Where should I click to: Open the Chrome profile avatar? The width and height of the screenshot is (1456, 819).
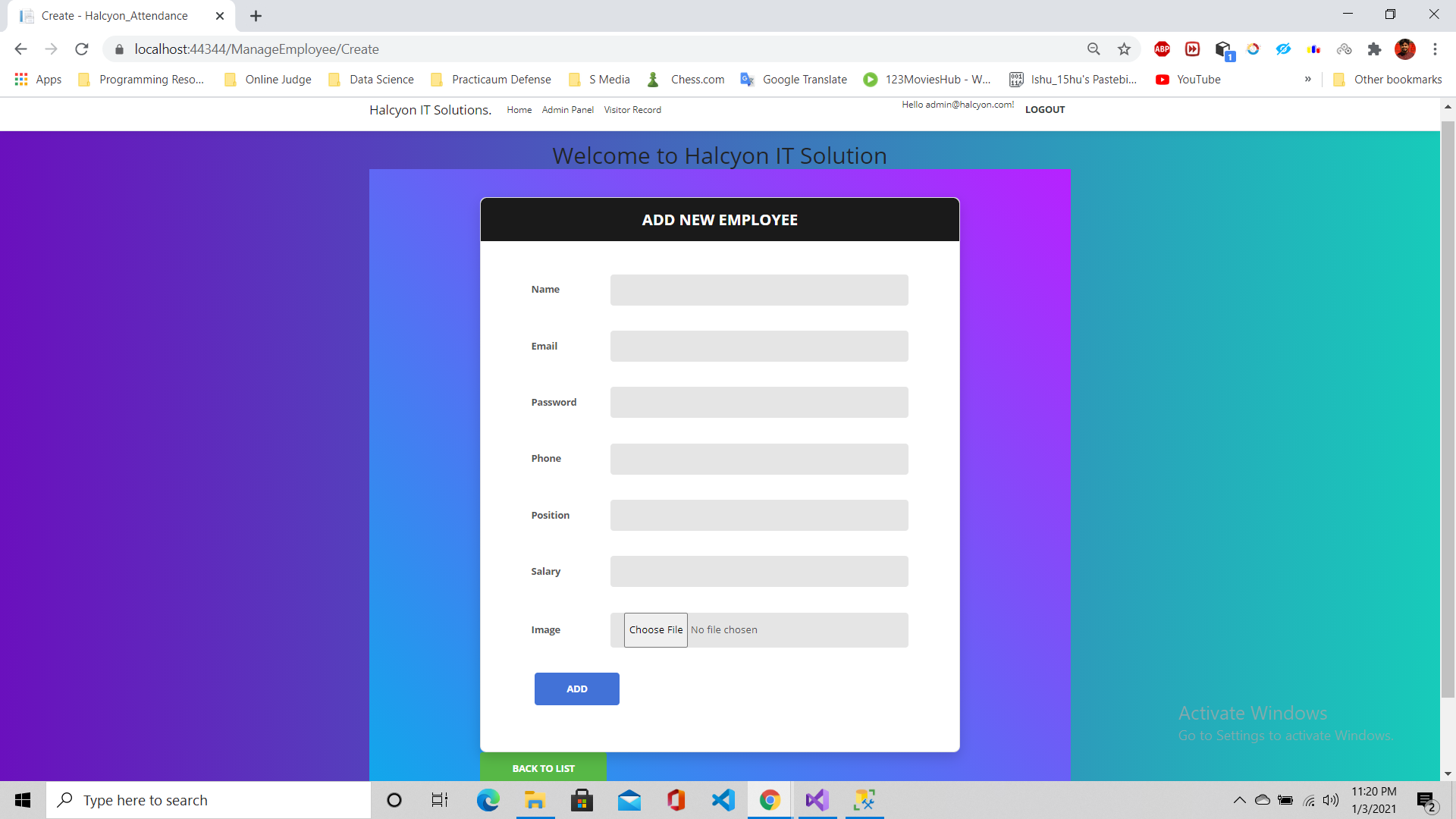pyautogui.click(x=1404, y=49)
